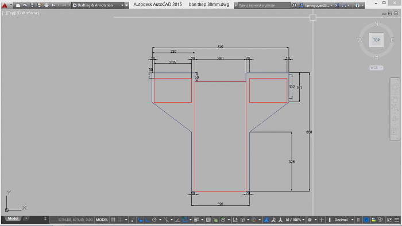Click the Selection Filtering cube icon
This screenshot has width=402, height=226.
(x=242, y=220)
